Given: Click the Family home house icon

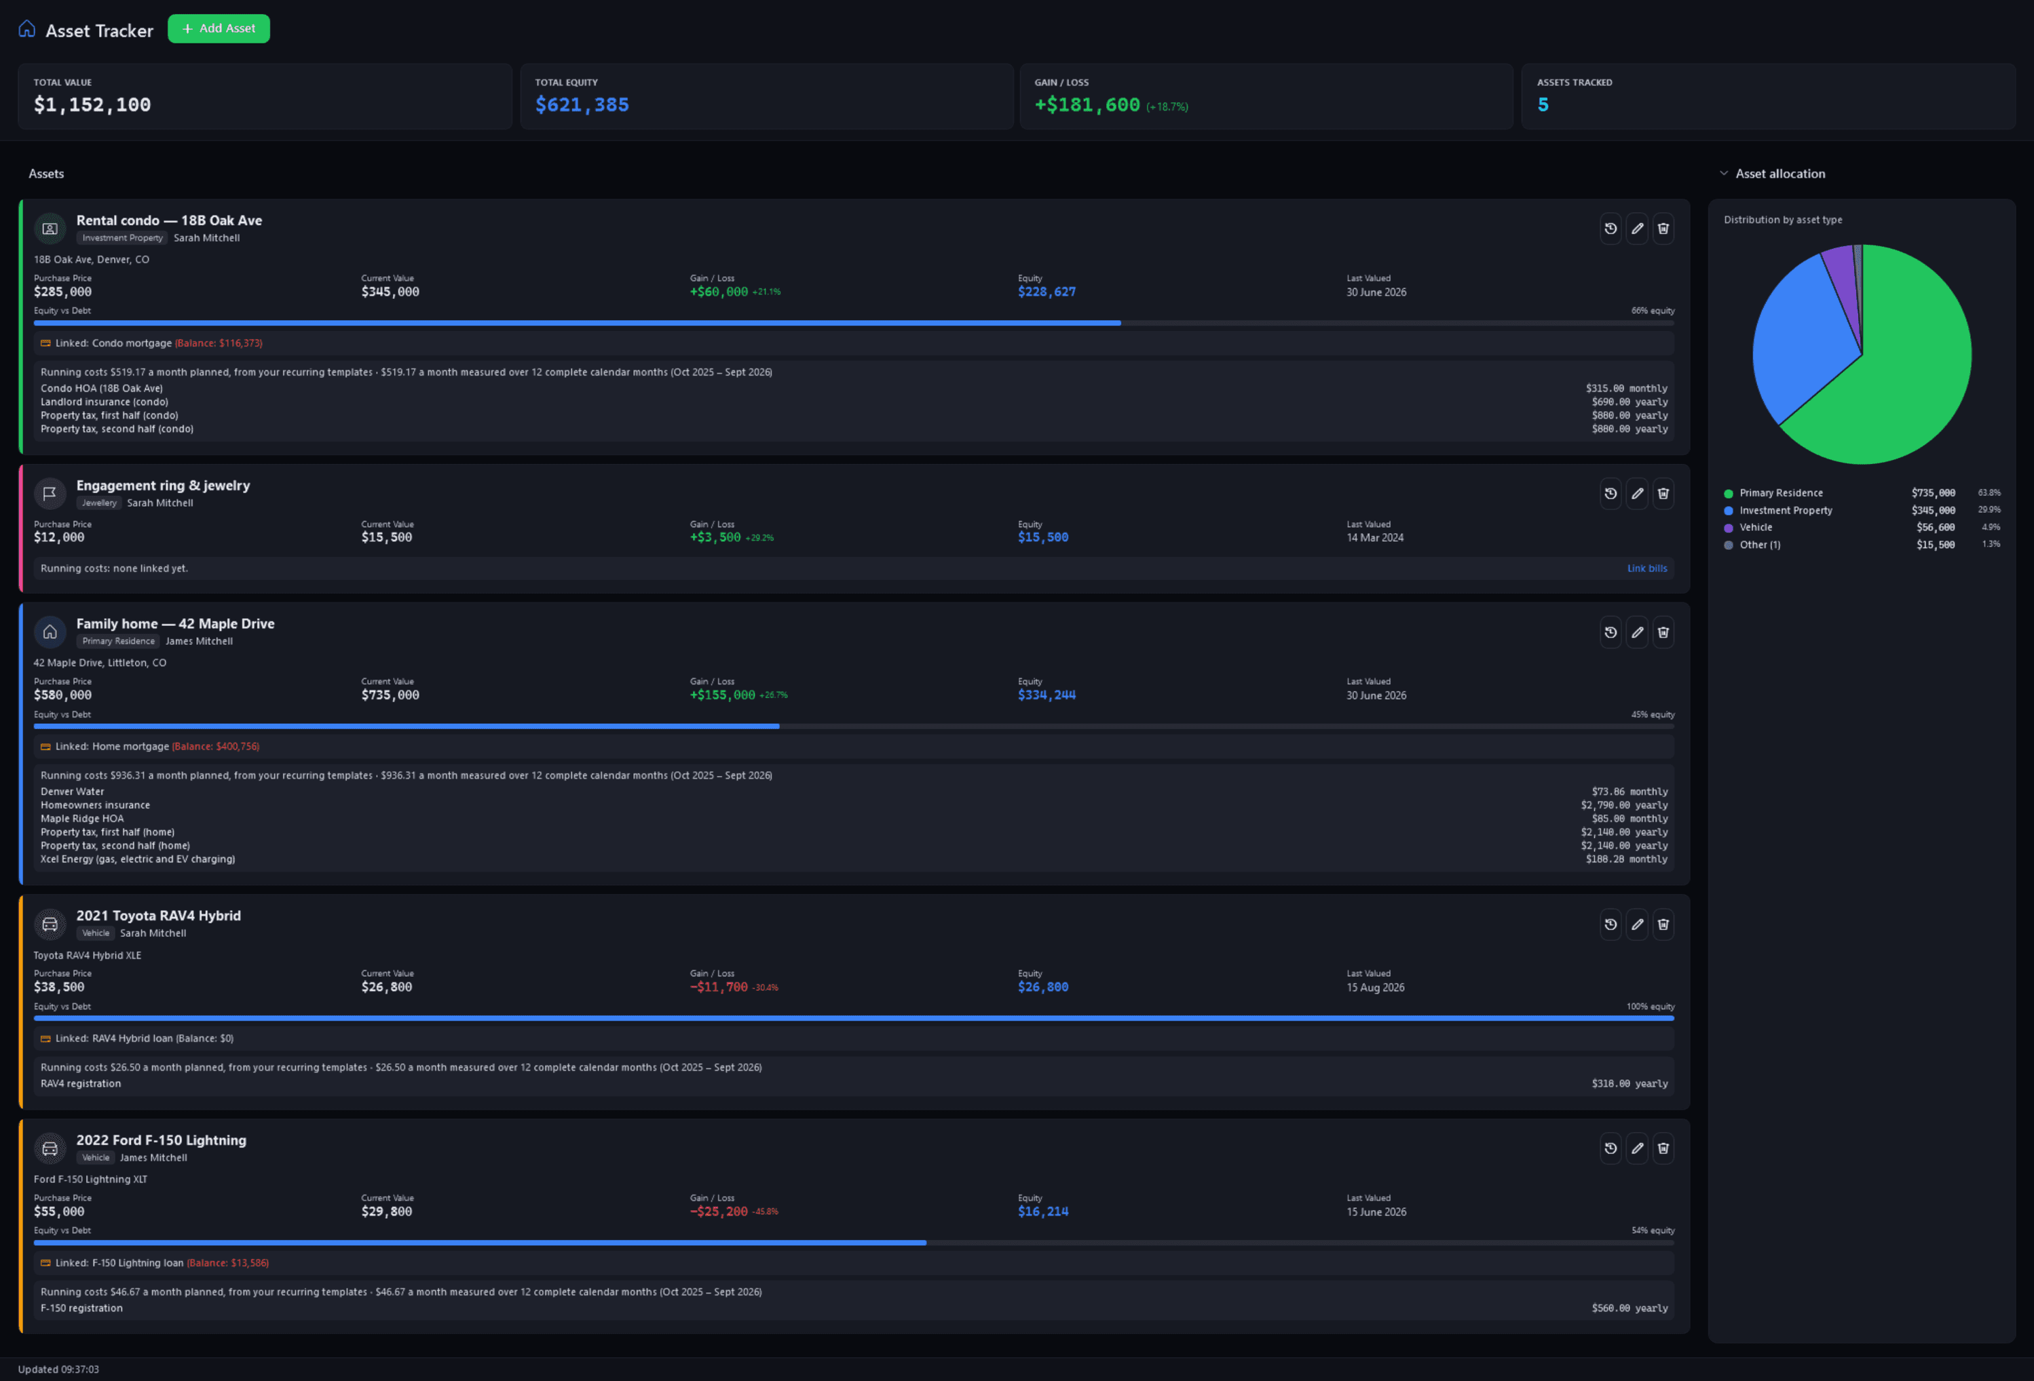Looking at the screenshot, I should [50, 632].
